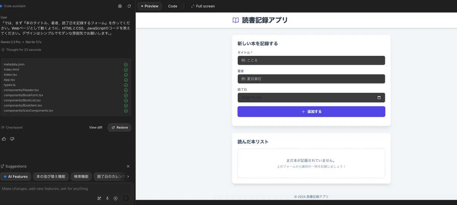Image resolution: width=457 pixels, height=205 pixels.
Task: Focus the タイトル input field
Action: tap(311, 60)
